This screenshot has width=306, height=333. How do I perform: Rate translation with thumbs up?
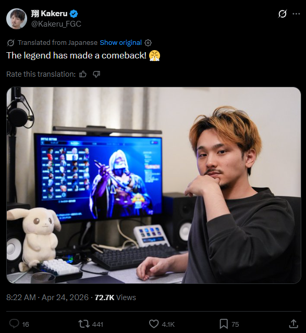pos(83,74)
